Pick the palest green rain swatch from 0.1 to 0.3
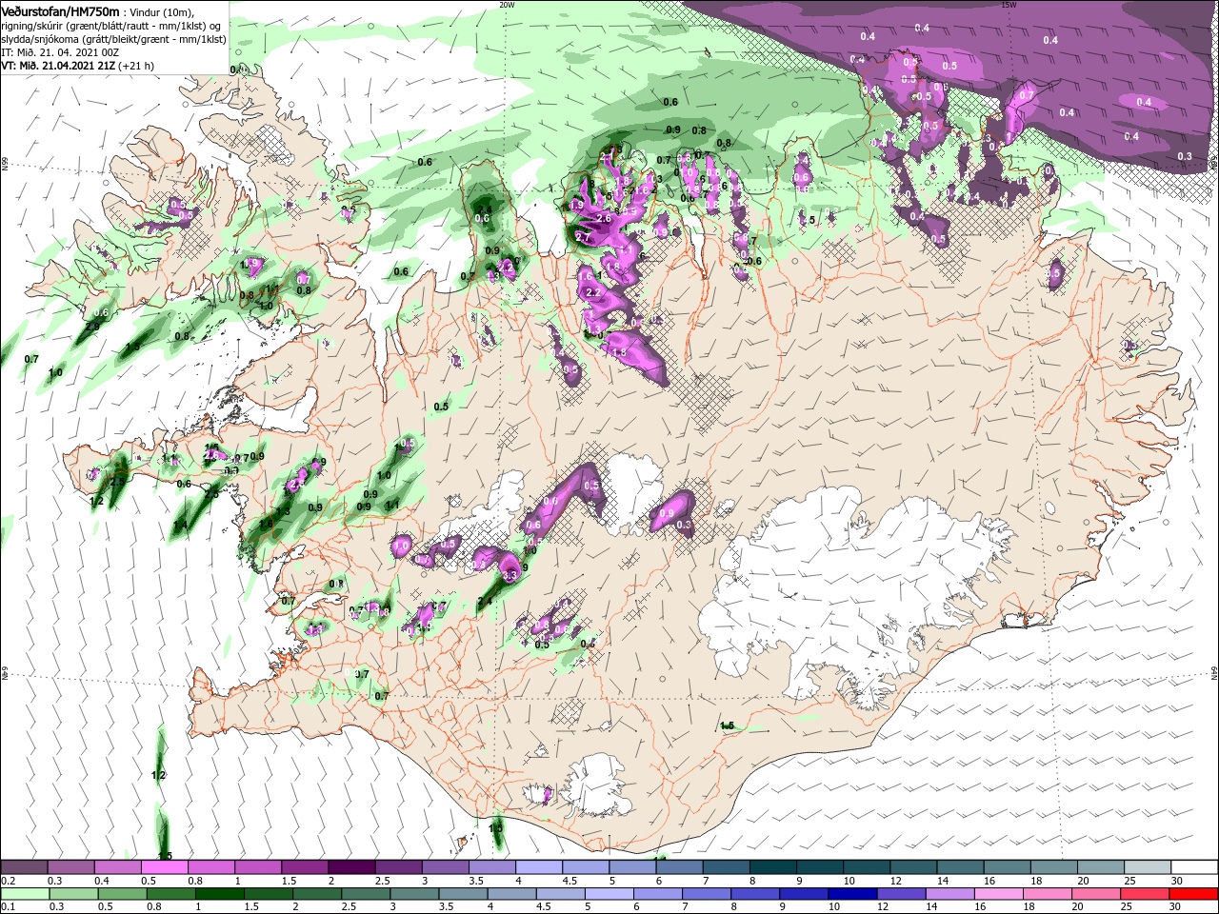 pos(26,894)
